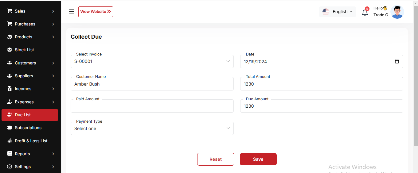
Task: Select Due List in the sidebar
Action: [x=30, y=115]
